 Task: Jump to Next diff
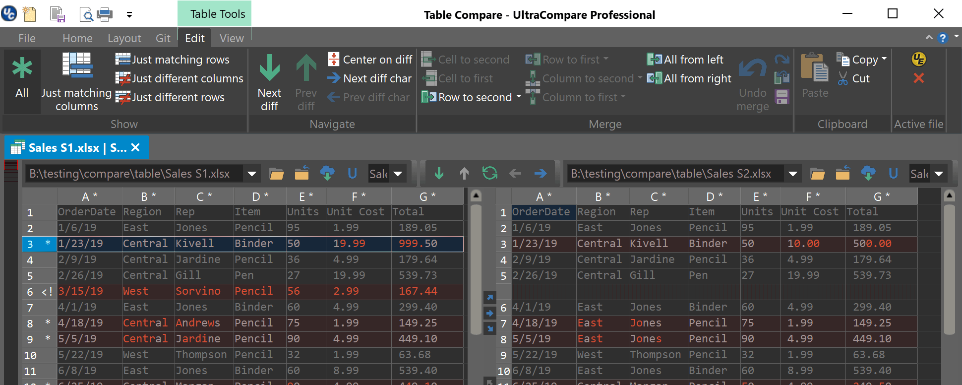point(269,82)
